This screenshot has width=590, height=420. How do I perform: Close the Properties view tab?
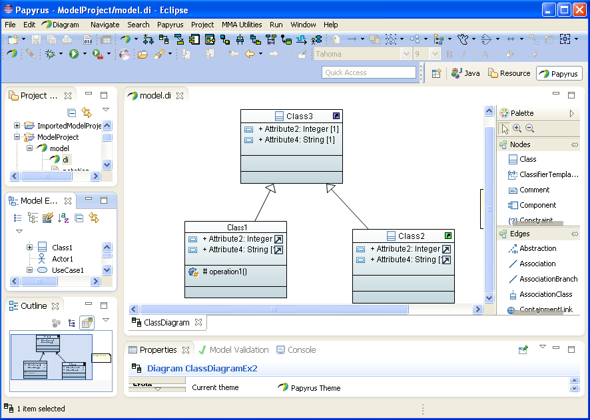coord(186,350)
